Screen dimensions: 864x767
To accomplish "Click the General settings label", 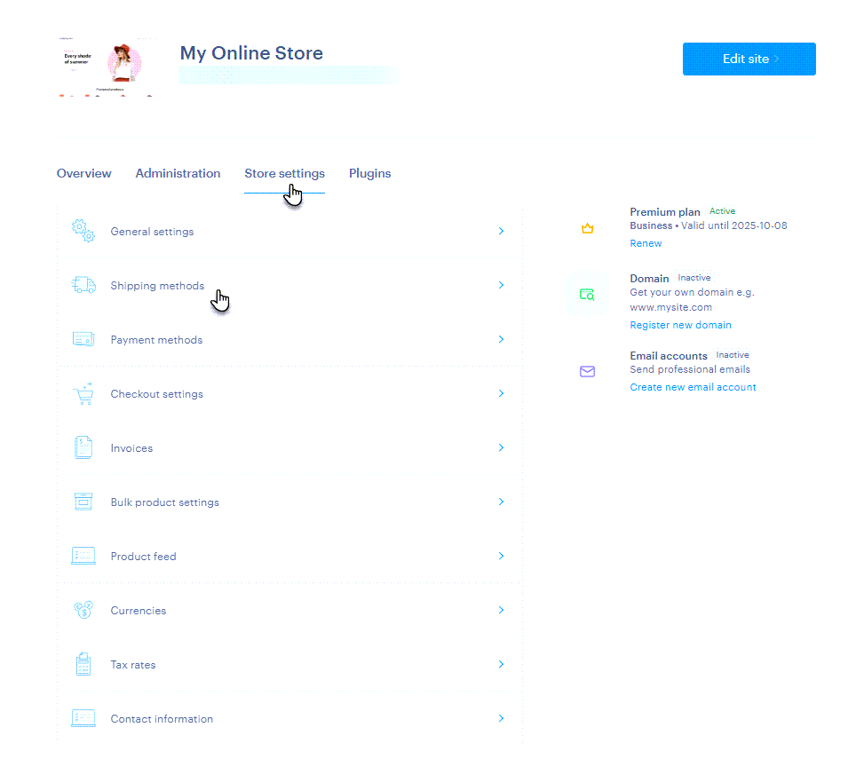I will [x=152, y=232].
